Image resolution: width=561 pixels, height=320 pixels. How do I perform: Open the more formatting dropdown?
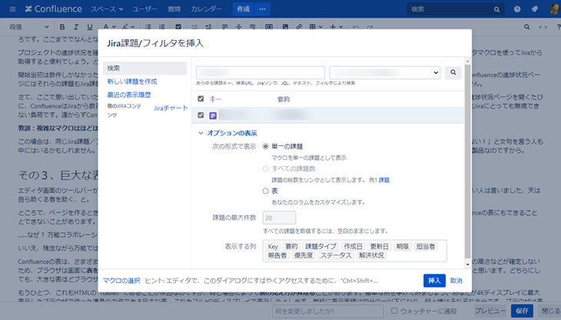[x=128, y=27]
